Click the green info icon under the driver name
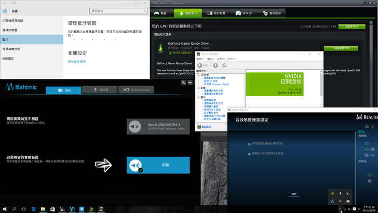The height and width of the screenshot is (213, 378). tap(170, 53)
